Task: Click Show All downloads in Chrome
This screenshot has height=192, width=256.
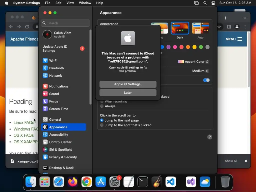Action: 231,161
